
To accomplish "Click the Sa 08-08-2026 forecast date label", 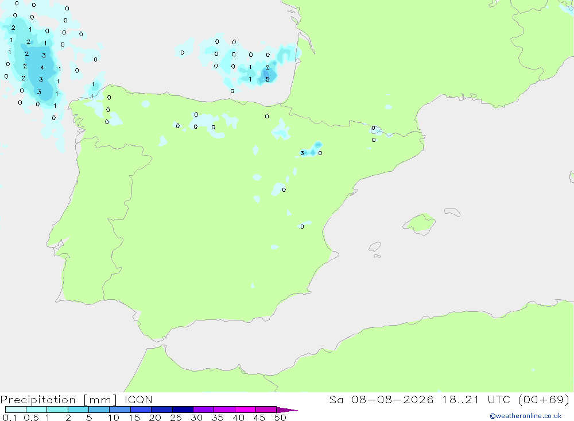I will coord(381,399).
